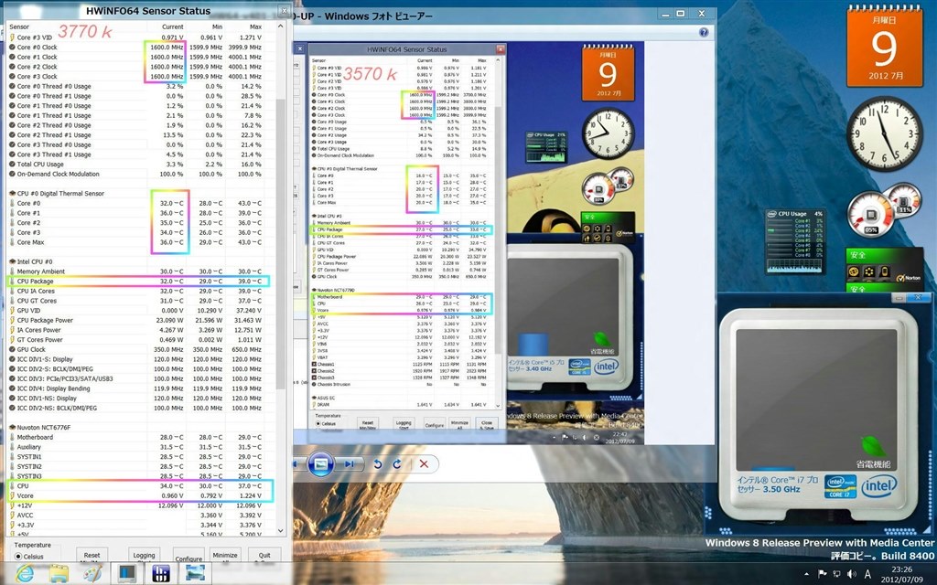Click the HWiNFO64 sensor list scrollbar thumb
This screenshot has width=937, height=585.
(x=280, y=243)
